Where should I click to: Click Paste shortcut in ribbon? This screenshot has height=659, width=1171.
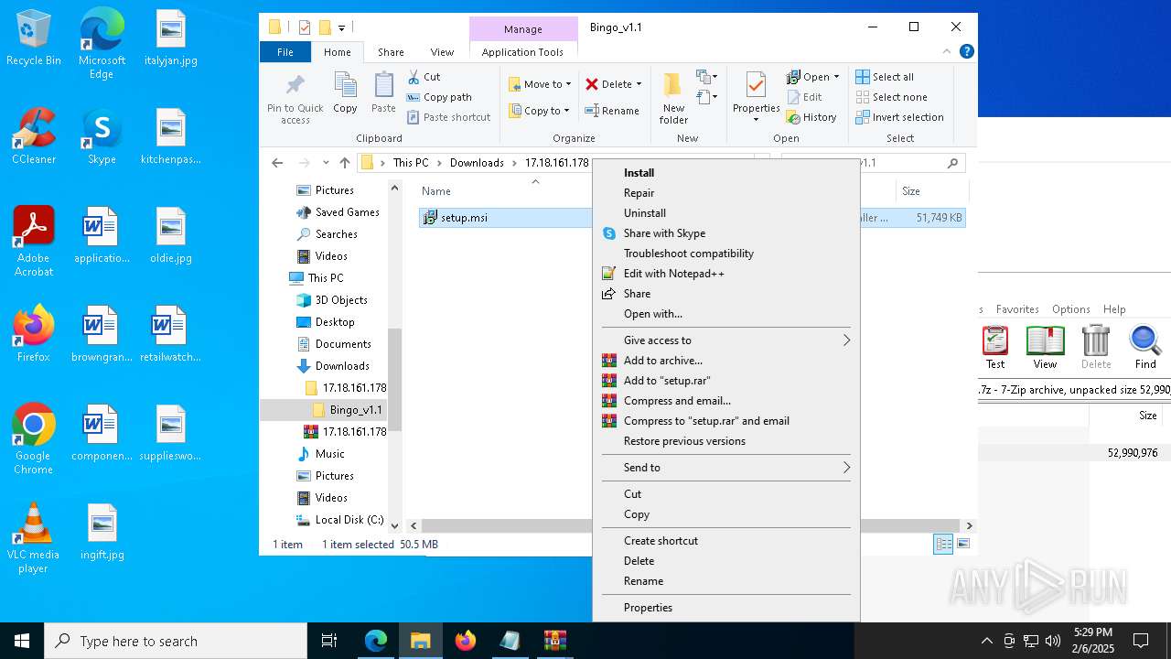[x=448, y=117]
